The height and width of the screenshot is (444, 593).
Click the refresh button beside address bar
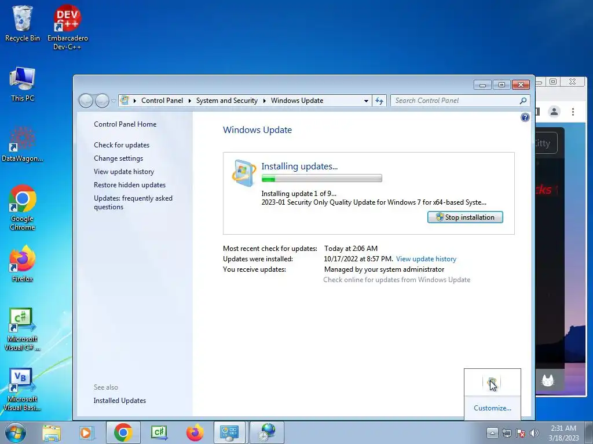pyautogui.click(x=379, y=101)
